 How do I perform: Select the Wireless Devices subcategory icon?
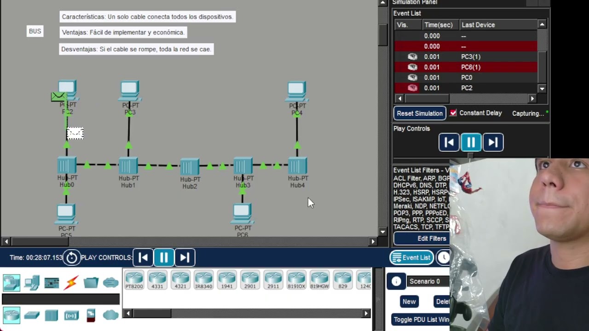pyautogui.click(x=71, y=315)
